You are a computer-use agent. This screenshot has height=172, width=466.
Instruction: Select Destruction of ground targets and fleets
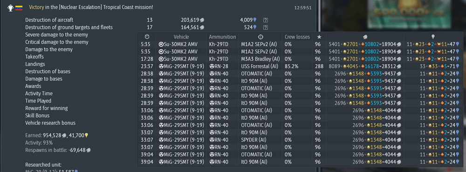pos(69,27)
